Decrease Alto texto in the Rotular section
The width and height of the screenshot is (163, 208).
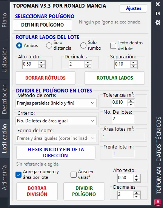coord(42,66)
